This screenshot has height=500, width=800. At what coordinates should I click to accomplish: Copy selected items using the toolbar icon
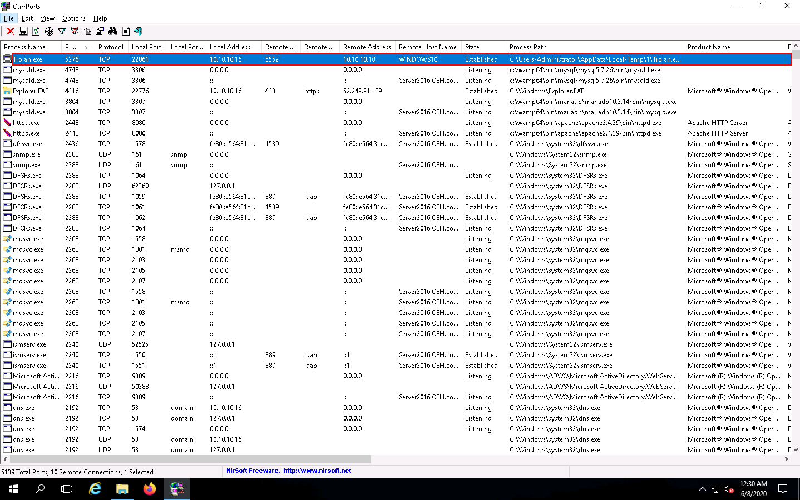[x=87, y=32]
